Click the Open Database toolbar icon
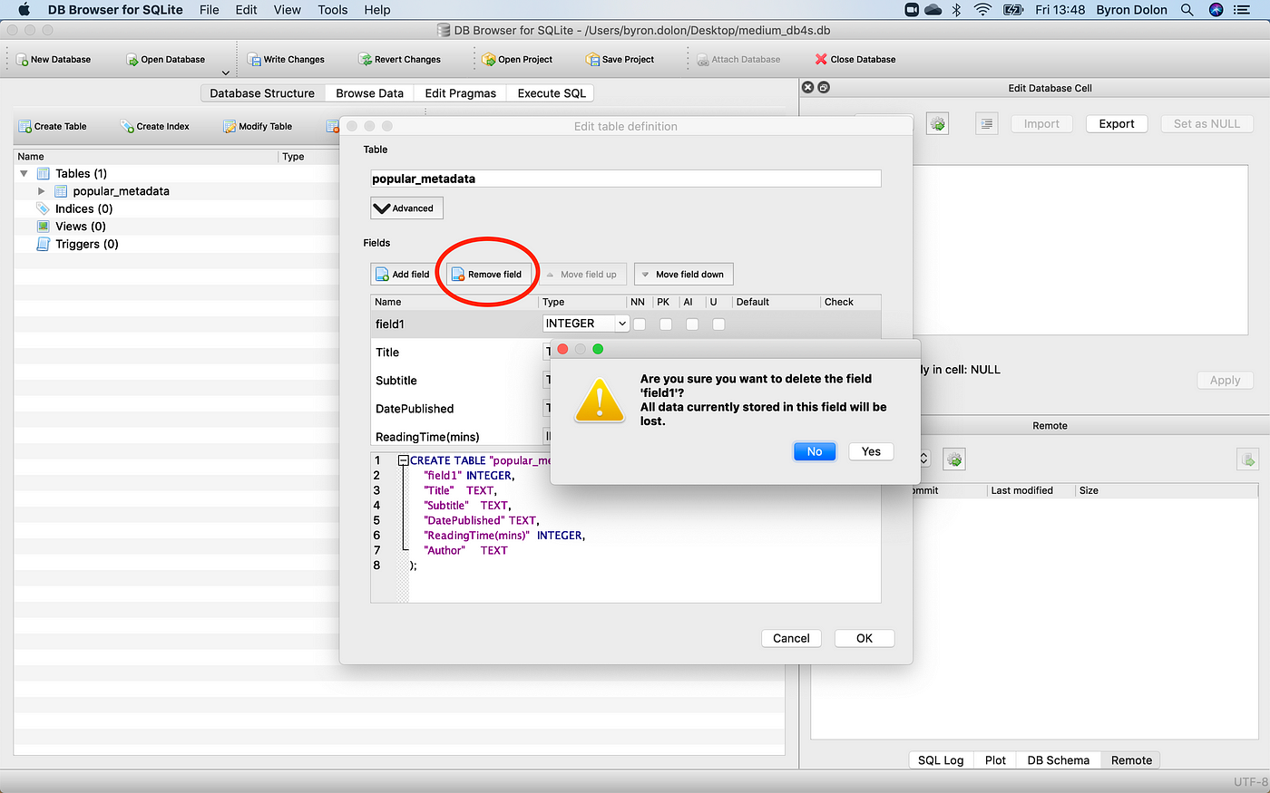Screen dimensions: 1270x793 (x=132, y=60)
